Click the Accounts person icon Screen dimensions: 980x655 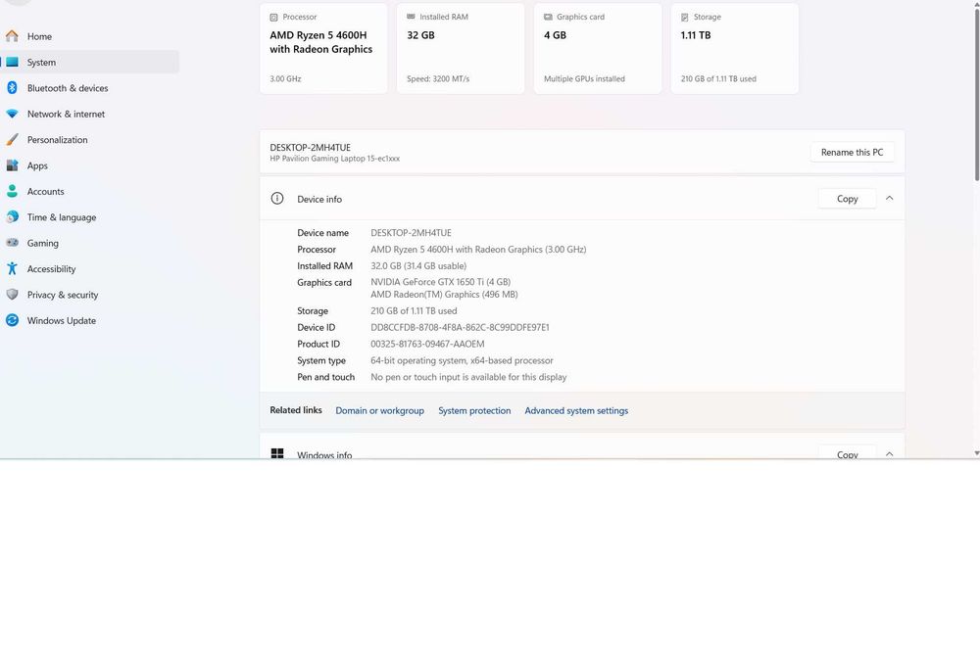pos(12,191)
